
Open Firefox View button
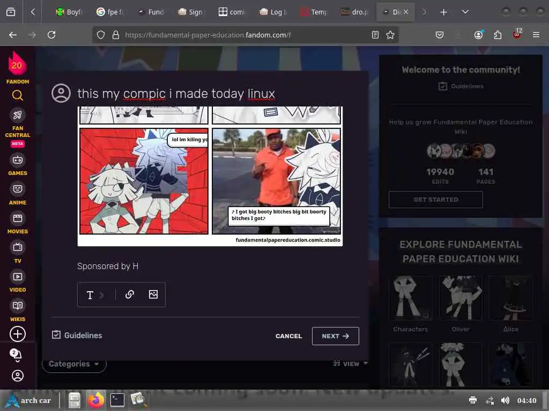(x=11, y=12)
